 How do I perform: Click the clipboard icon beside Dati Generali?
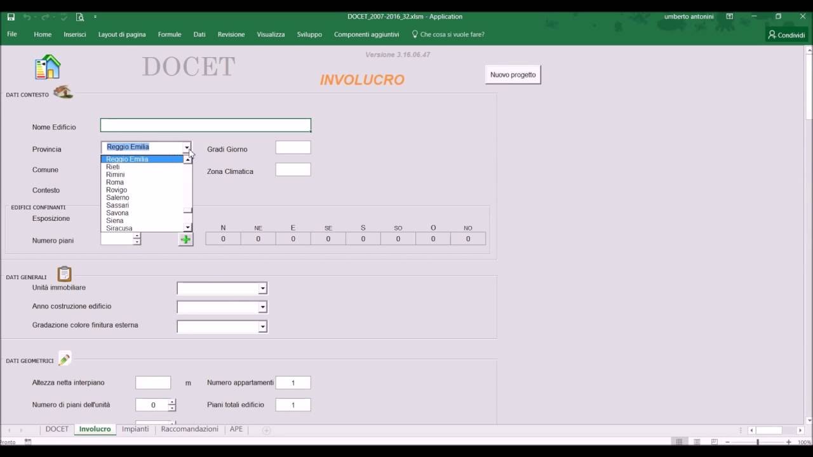coord(64,274)
